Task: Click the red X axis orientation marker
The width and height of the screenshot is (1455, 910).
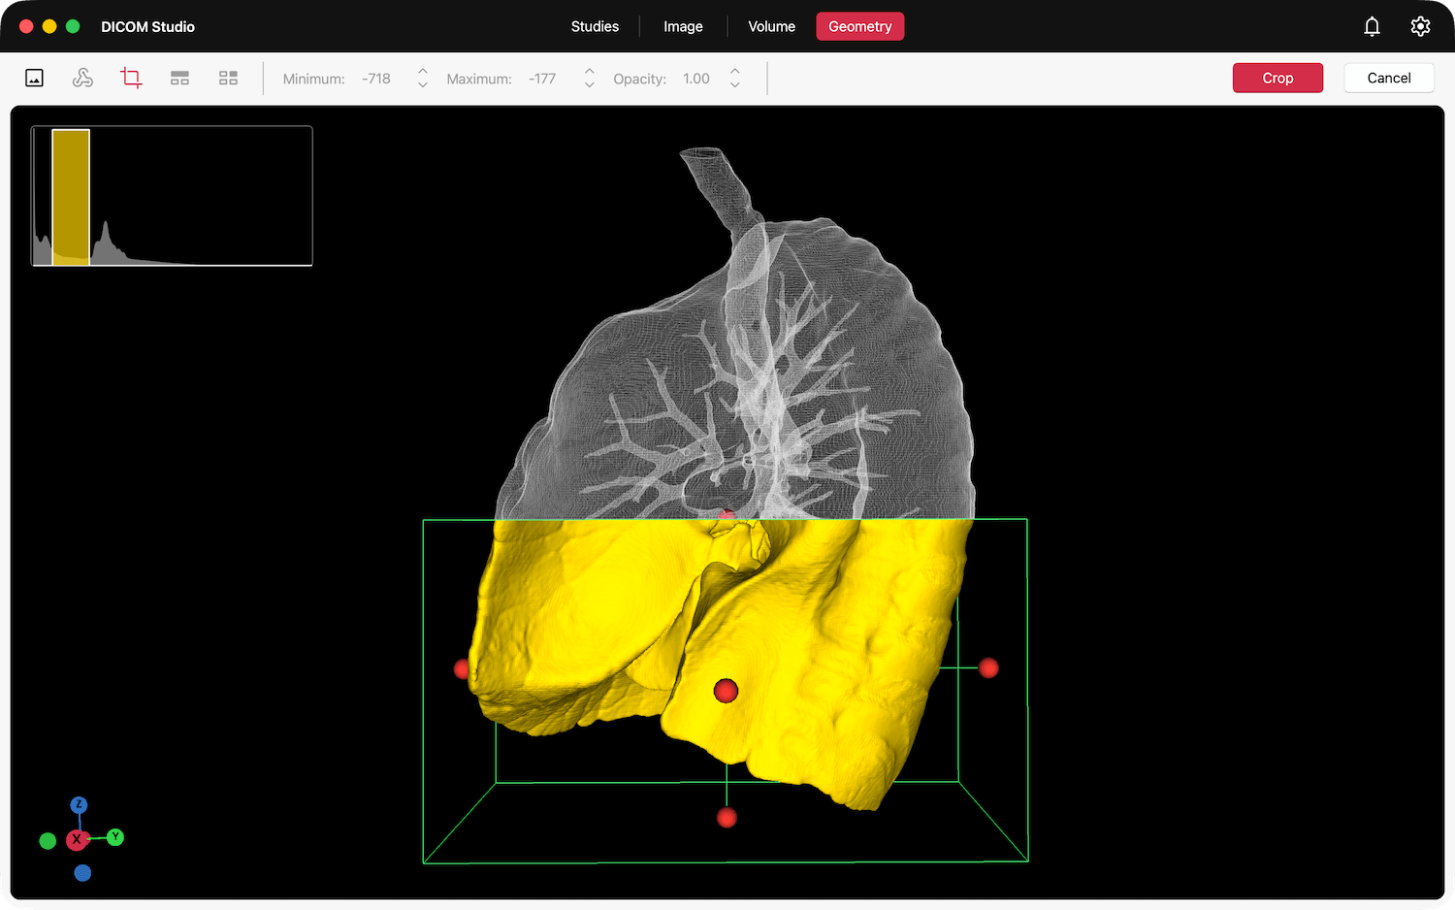Action: click(x=77, y=839)
